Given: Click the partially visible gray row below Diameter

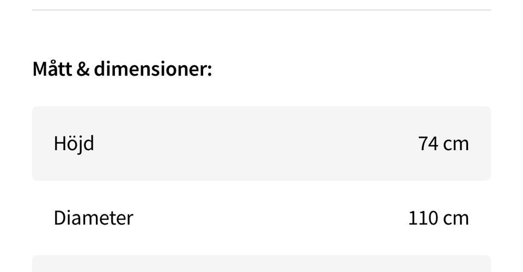Looking at the screenshot, I should pyautogui.click(x=261, y=264).
